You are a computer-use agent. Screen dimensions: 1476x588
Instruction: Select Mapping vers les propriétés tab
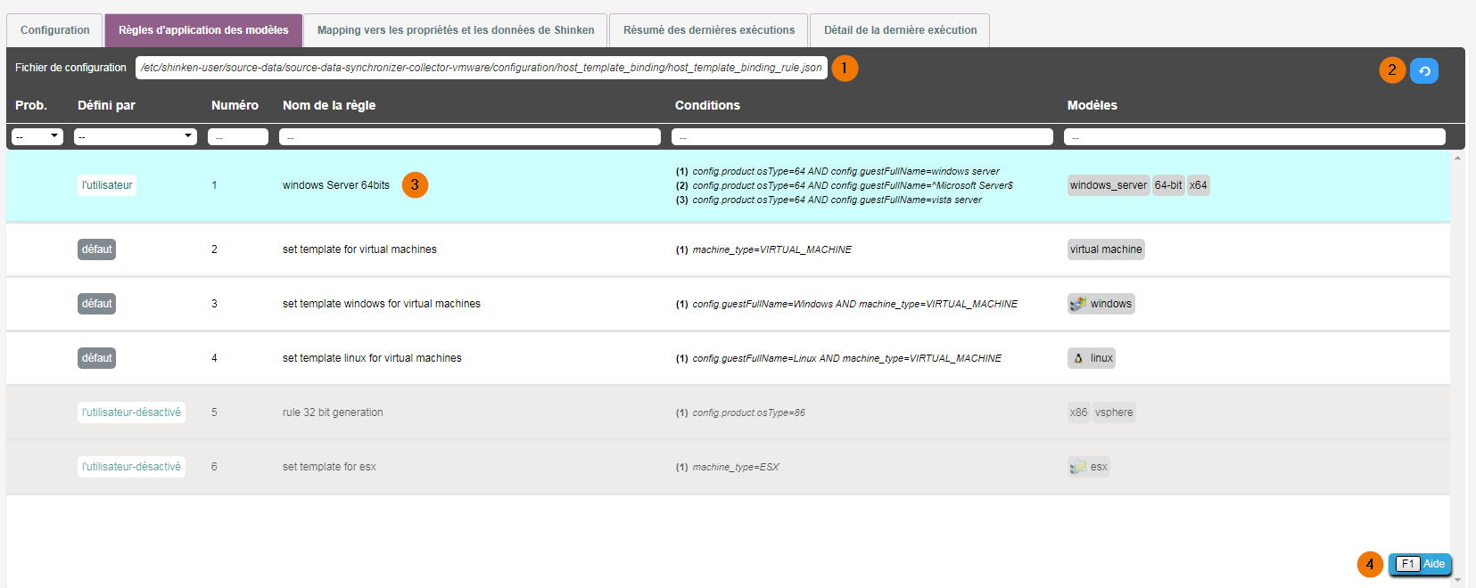pos(456,30)
